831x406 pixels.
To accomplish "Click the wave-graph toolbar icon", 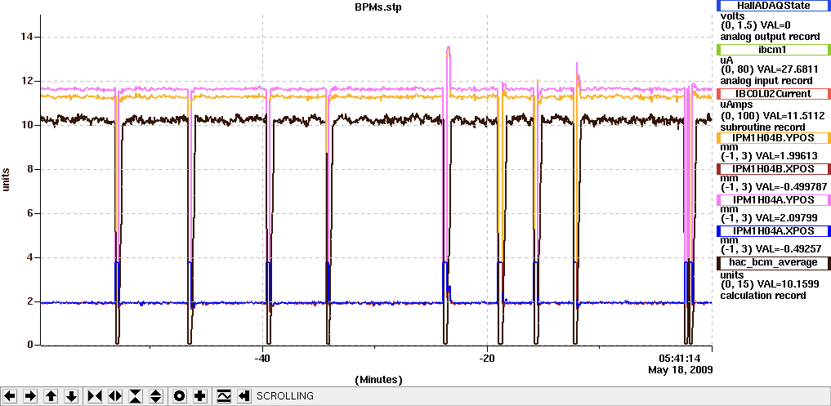I will tap(224, 396).
